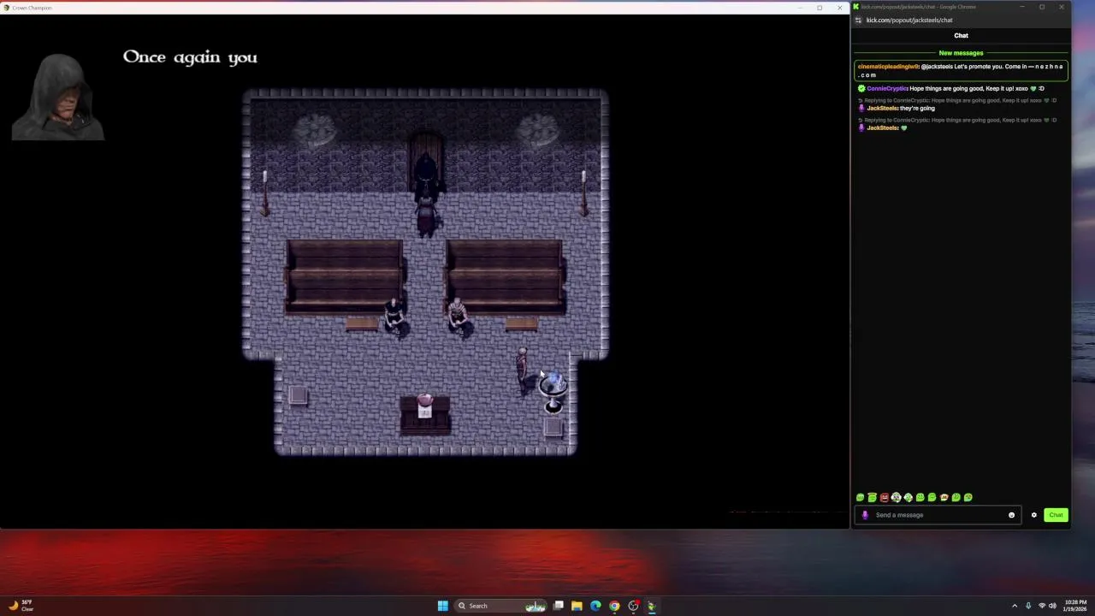
Task: Click the Crown Champion window title icon
Action: coord(7,8)
